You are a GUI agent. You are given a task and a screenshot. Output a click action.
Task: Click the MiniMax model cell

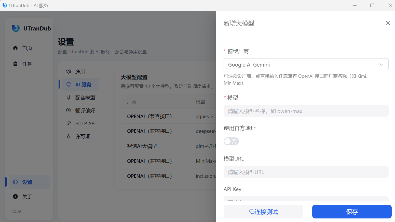206,161
